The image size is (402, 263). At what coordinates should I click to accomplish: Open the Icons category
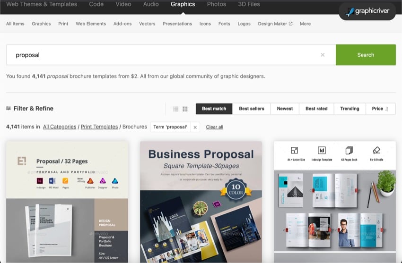click(x=205, y=24)
